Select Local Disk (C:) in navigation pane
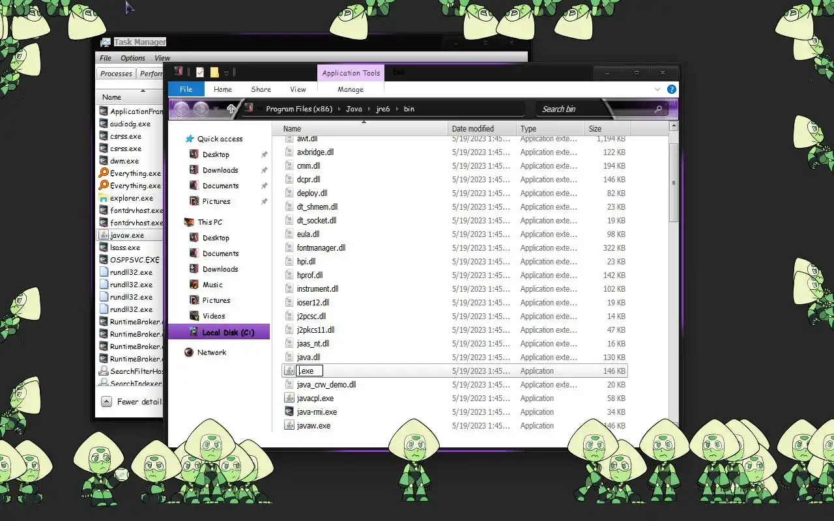834x521 pixels. (x=219, y=332)
